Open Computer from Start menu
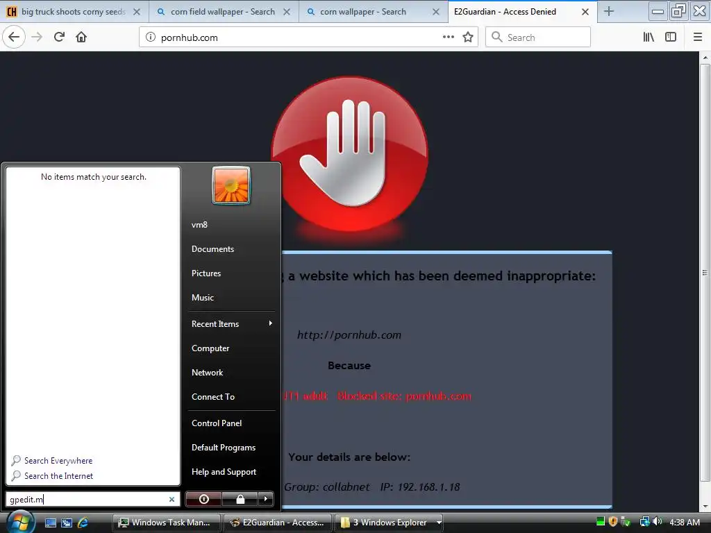The width and height of the screenshot is (711, 533). (210, 348)
